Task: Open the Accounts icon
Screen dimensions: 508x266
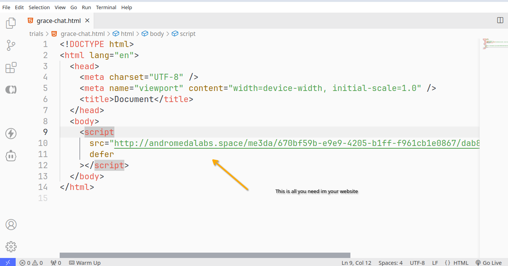Action: coord(11,224)
